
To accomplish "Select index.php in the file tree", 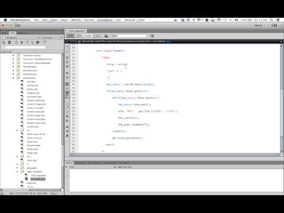I will click(x=32, y=160).
